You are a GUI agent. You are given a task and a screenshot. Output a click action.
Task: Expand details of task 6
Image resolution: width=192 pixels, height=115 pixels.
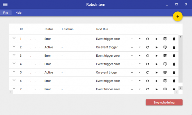click(14, 80)
